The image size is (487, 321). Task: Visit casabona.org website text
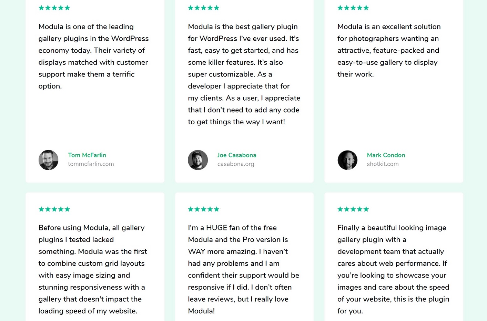click(x=236, y=164)
